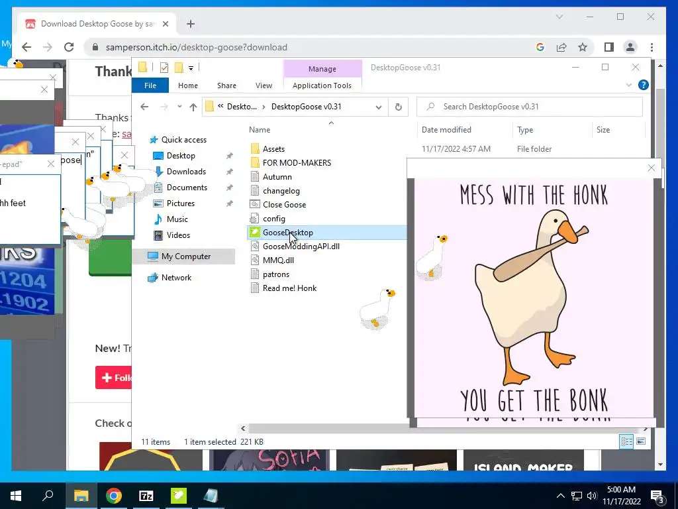This screenshot has width=678, height=509.
Task: Open a new Chrome tab
Action: click(x=191, y=24)
